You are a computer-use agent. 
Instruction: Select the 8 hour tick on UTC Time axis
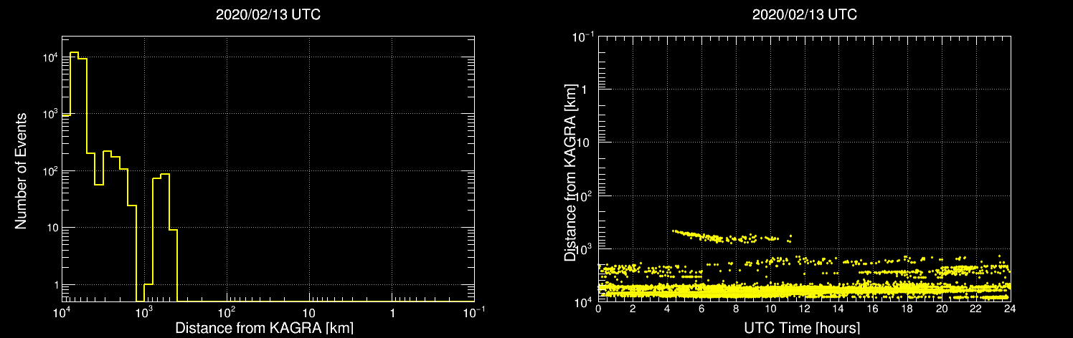(x=736, y=309)
